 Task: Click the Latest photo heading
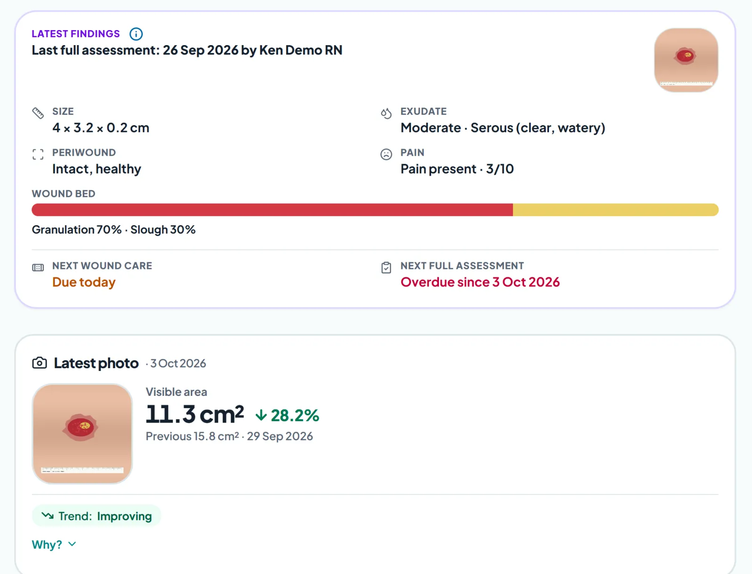[96, 363]
